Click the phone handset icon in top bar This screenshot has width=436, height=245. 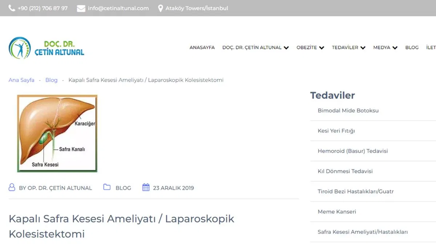[12, 8]
